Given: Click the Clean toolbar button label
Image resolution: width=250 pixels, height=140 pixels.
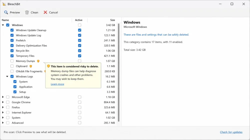Looking at the screenshot, I should (34, 12).
